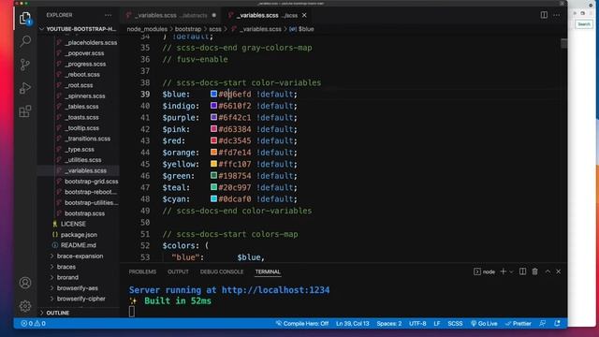The width and height of the screenshot is (599, 337).
Task: Open errors and warnings status indicator
Action: click(33, 323)
